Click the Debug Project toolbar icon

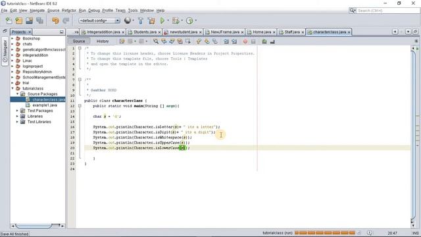pyautogui.click(x=176, y=20)
